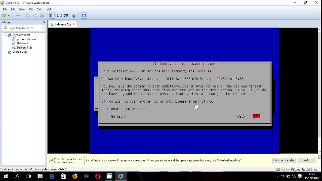The image size is (322, 181).
Task: Click the greyed camera device status icon
Action: pyautogui.click(x=308, y=170)
